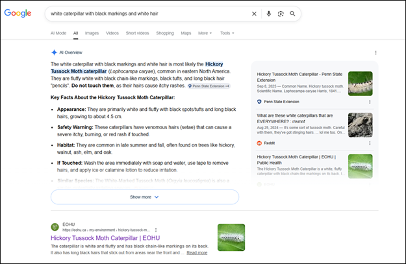406x264 pixels.
Task: Click the Google logo
Action: click(17, 13)
